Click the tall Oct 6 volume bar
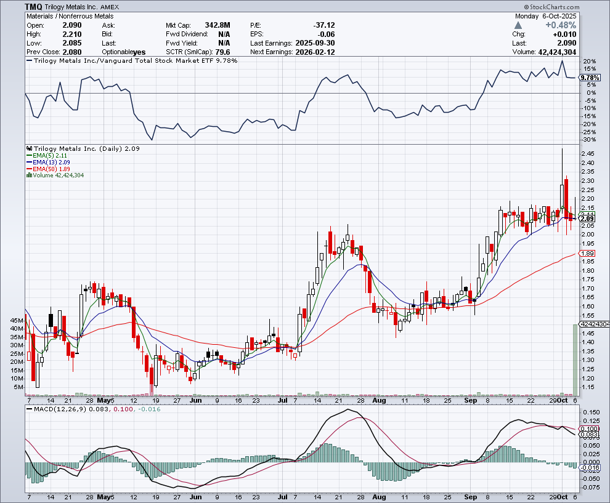 point(575,360)
